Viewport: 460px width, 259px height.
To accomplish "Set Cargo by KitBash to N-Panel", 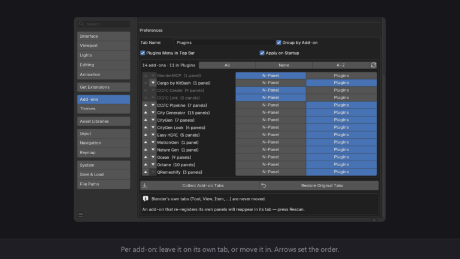I will click(271, 83).
